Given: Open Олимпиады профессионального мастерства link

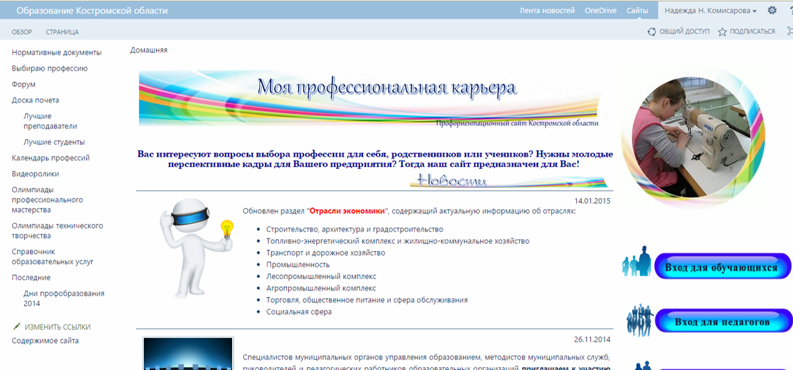Looking at the screenshot, I should click(47, 200).
